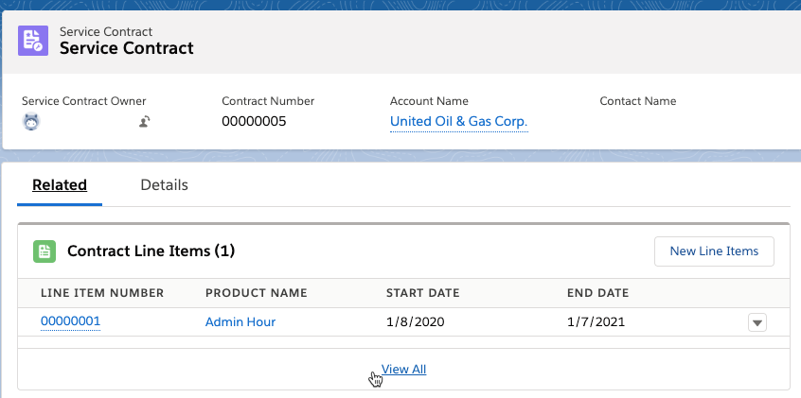Click the contract number 00000005
Viewport: 801px width, 398px height.
click(x=254, y=121)
